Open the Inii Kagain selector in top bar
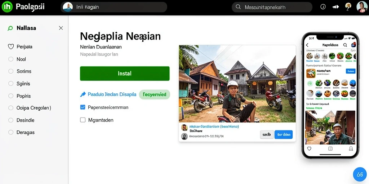 click(x=114, y=7)
